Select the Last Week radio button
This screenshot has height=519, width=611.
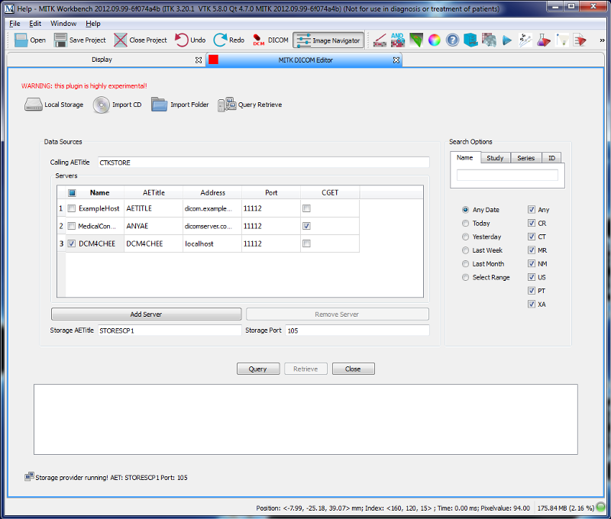coord(465,250)
